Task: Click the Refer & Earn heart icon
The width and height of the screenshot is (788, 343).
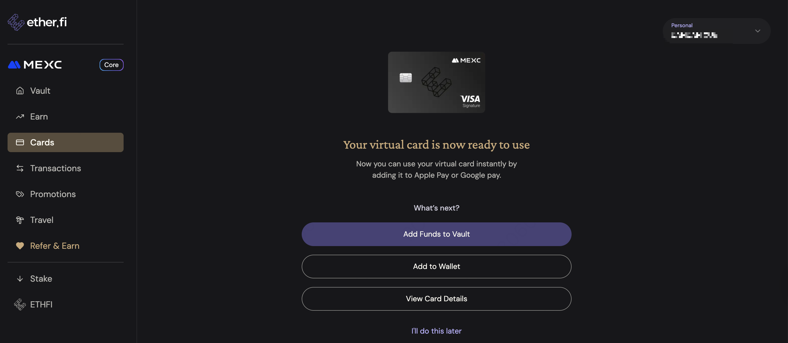Action: coord(20,246)
